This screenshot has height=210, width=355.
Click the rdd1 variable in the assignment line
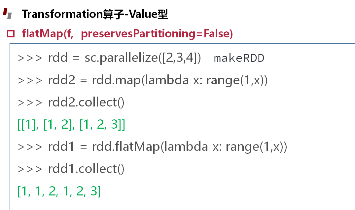click(x=61, y=147)
